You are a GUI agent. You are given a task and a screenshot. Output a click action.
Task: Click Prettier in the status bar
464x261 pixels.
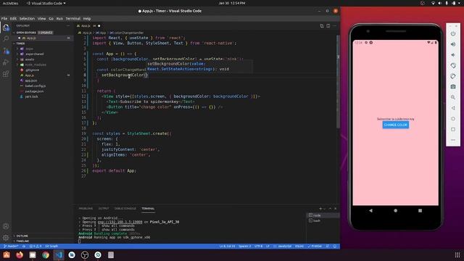pyautogui.click(x=315, y=246)
